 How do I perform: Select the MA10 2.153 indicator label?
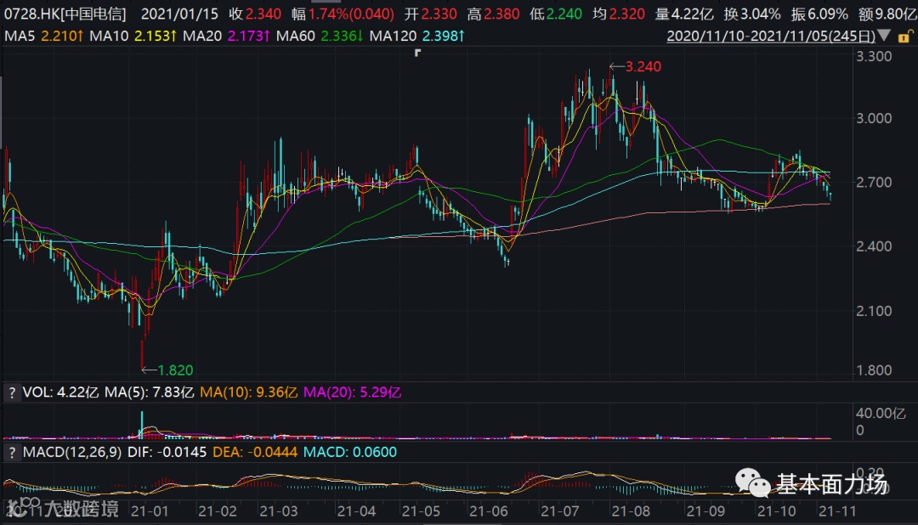(x=133, y=36)
